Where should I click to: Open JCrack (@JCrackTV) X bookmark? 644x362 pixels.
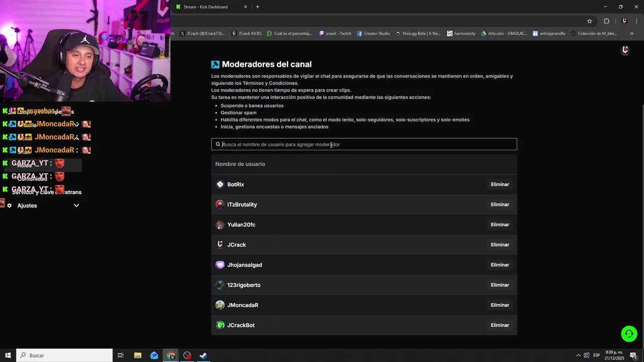[x=202, y=34]
